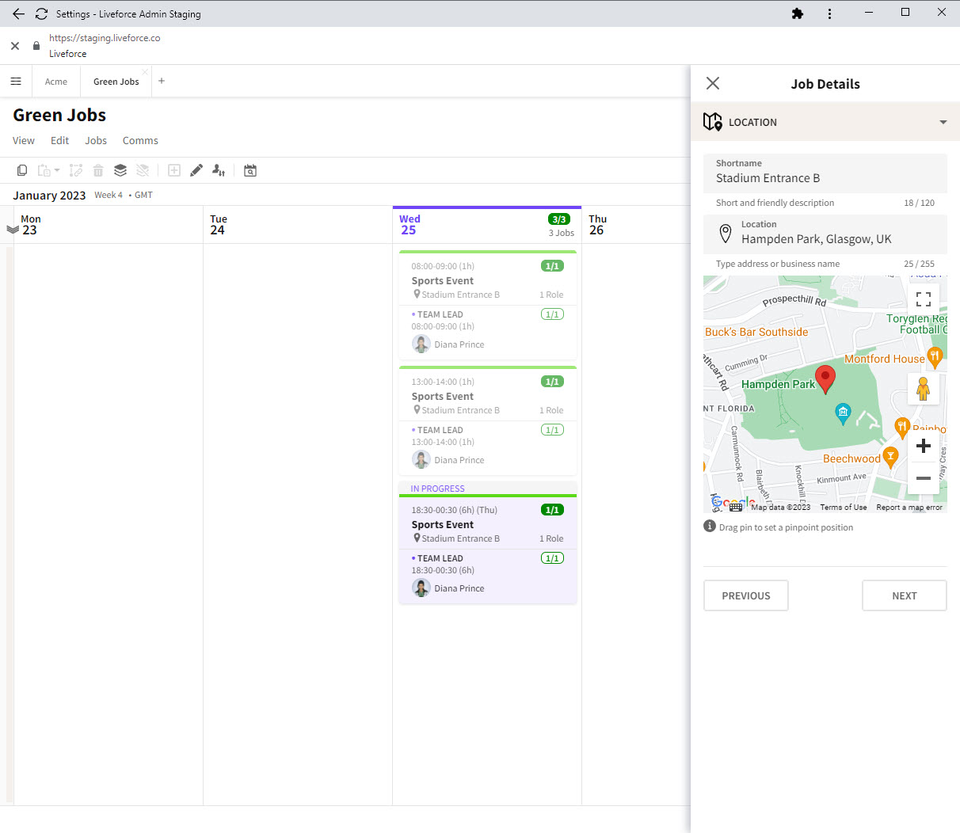Viewport: 960px width, 833px height.
Task: Toggle the map fullscreen view
Action: coord(923,299)
